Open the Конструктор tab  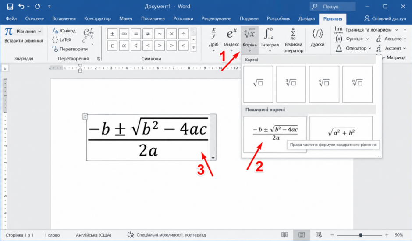point(97,18)
